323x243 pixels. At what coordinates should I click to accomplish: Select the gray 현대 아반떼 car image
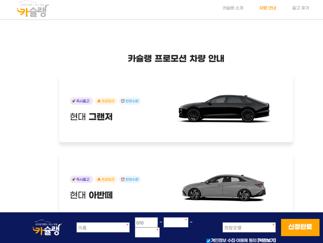223,187
